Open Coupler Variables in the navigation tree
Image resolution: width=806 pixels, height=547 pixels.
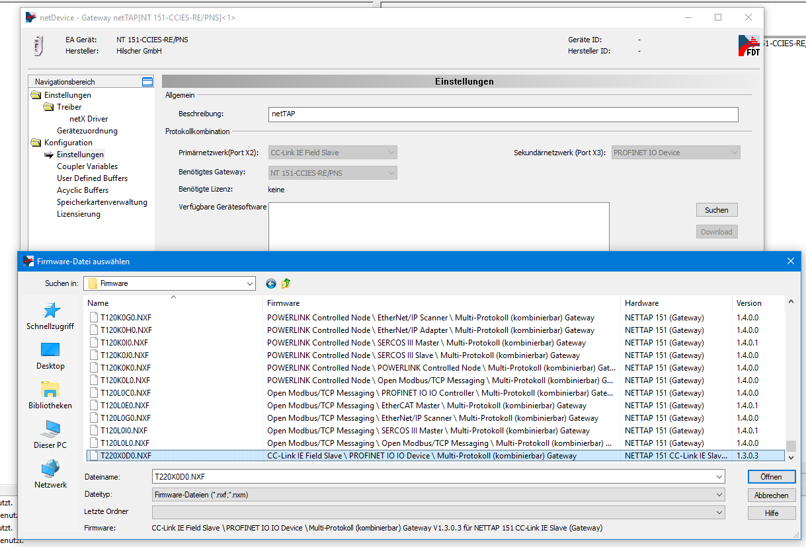pos(87,166)
